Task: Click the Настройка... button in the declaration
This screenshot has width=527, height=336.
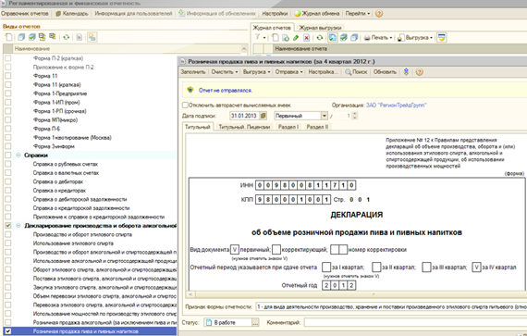Action: point(324,72)
